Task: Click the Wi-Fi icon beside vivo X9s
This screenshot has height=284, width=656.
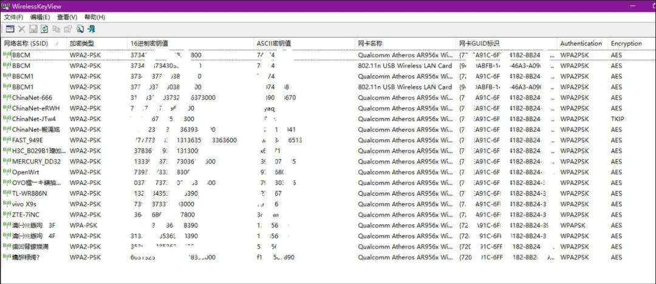Action: click(7, 204)
